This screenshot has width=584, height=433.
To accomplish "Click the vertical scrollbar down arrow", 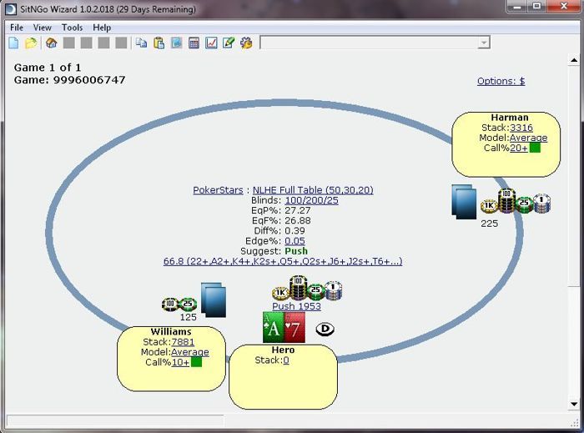I will 574,404.
